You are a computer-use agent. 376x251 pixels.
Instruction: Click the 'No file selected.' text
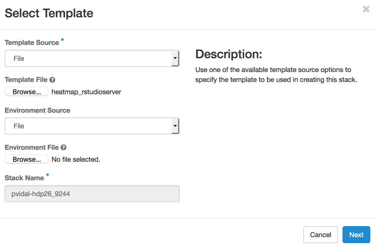coord(76,160)
